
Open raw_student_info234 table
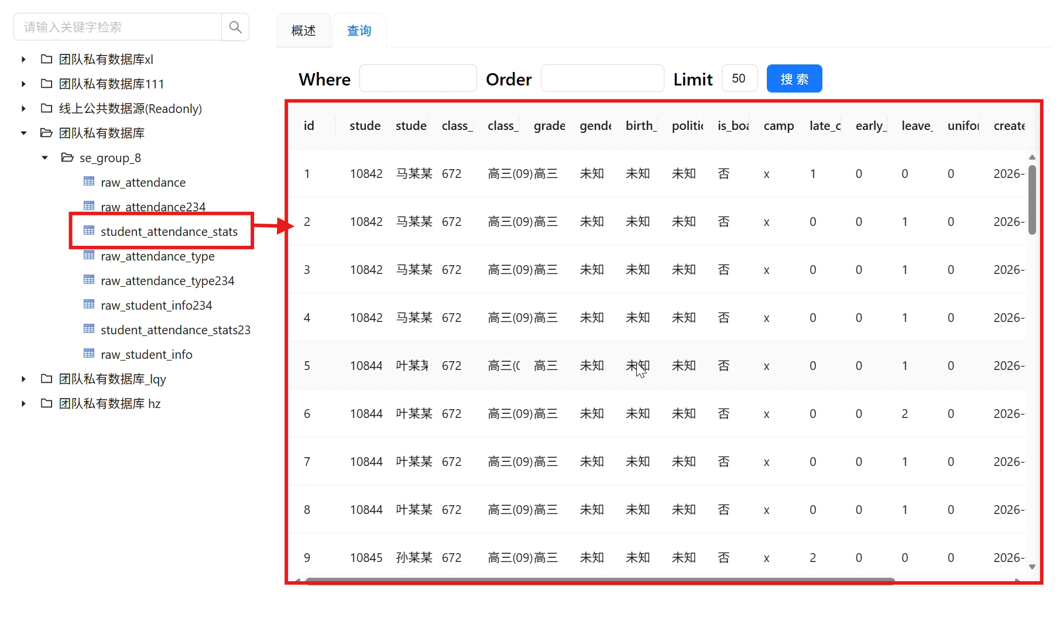coord(156,305)
